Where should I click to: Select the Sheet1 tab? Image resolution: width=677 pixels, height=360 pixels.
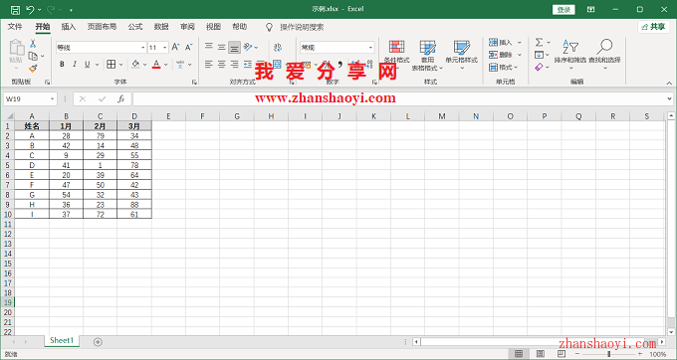62,340
